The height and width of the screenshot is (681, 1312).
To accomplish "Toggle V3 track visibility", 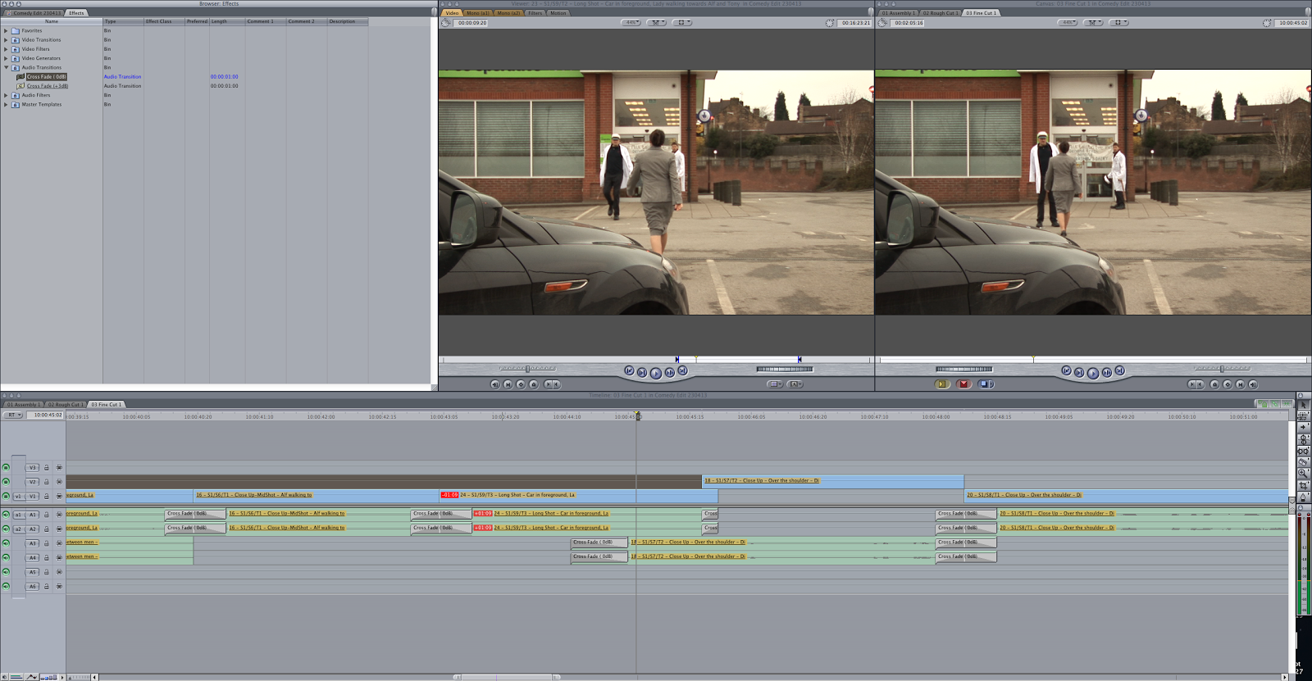I will click(x=6, y=467).
